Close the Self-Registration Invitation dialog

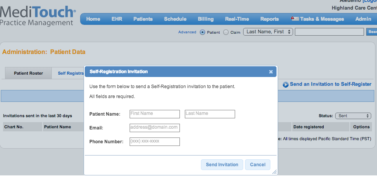coord(271,72)
